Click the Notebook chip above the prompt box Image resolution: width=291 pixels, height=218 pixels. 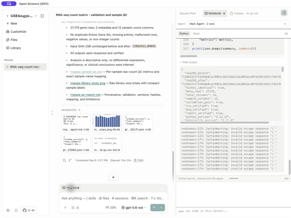point(71,188)
